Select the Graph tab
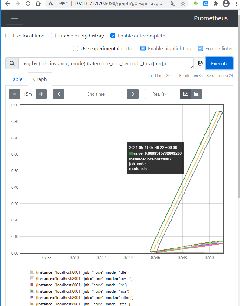240x306 pixels. click(x=40, y=79)
